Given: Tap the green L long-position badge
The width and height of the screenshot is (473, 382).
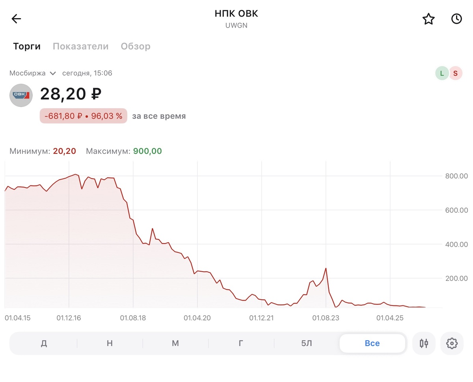Looking at the screenshot, I should point(442,73).
